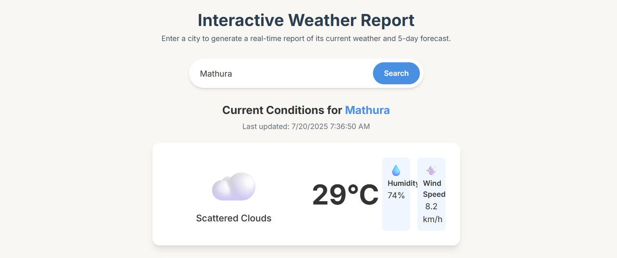Click the blue Mathura city name

[367, 110]
